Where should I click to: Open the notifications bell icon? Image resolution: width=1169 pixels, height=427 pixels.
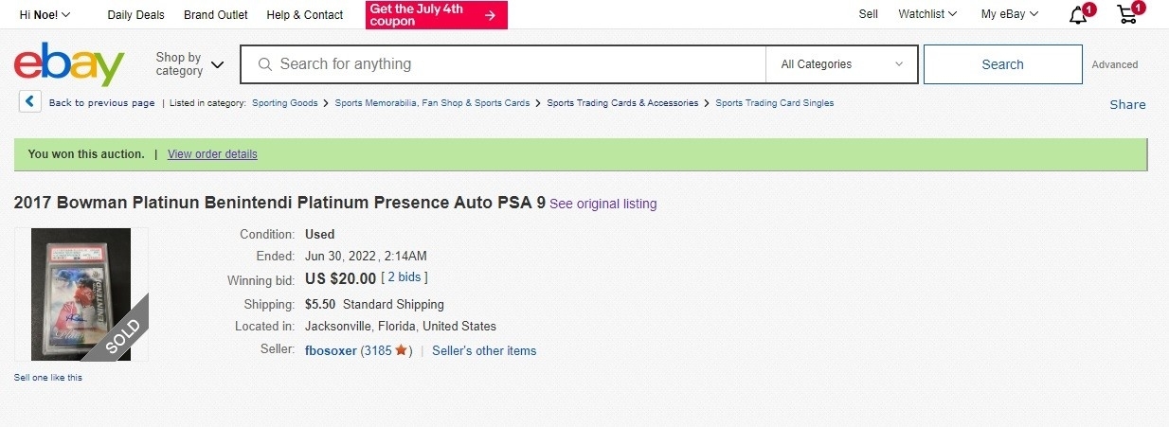(1079, 14)
